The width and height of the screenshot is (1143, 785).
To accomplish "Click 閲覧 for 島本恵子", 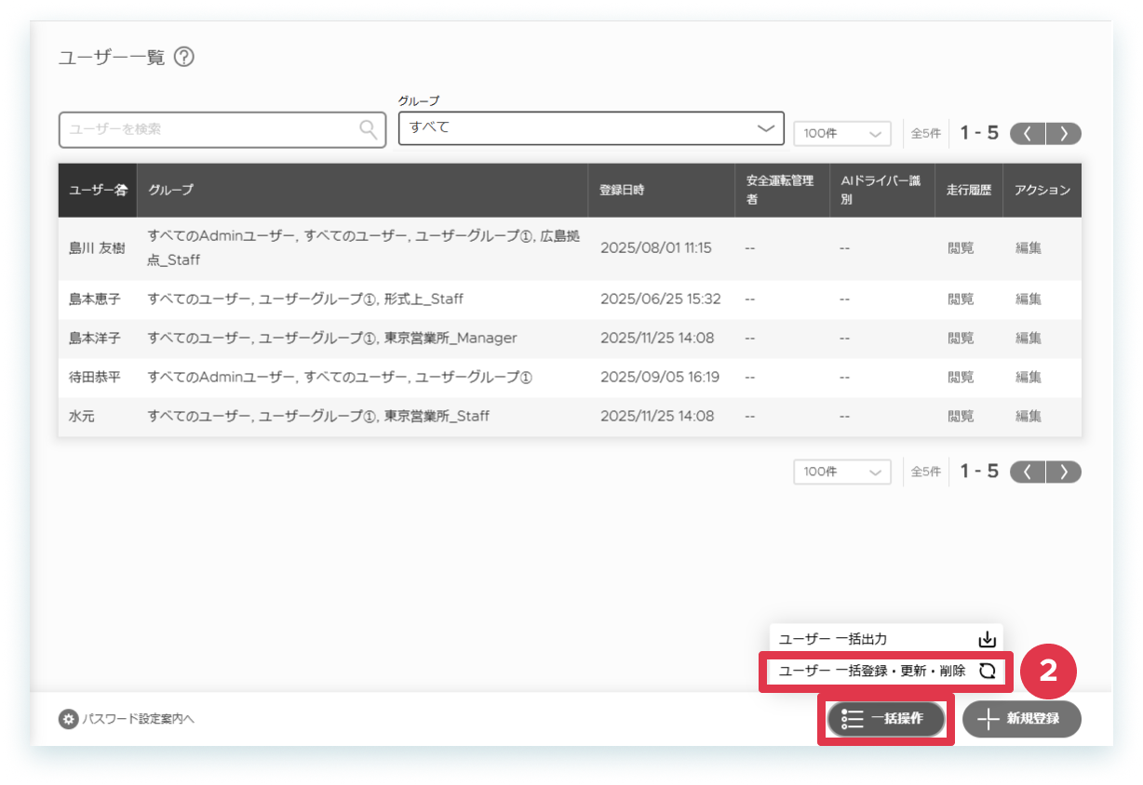I will pos(961,299).
